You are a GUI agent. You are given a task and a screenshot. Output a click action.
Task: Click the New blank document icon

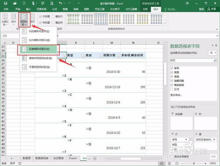tap(24, 3)
